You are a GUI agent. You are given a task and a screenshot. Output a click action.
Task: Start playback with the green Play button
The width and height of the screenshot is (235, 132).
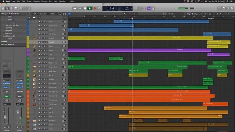click(x=90, y=8)
